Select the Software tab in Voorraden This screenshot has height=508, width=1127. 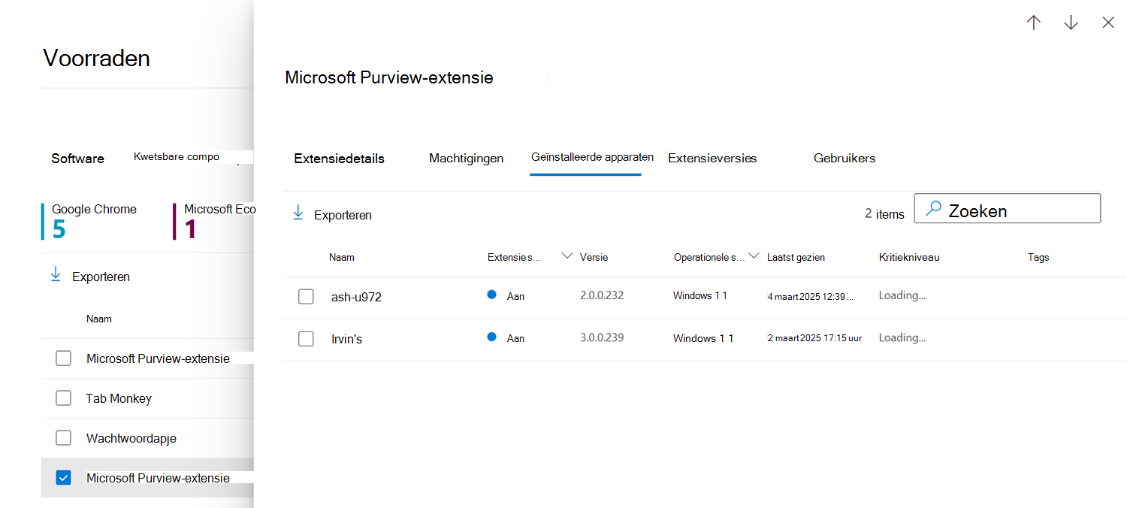pyautogui.click(x=78, y=159)
